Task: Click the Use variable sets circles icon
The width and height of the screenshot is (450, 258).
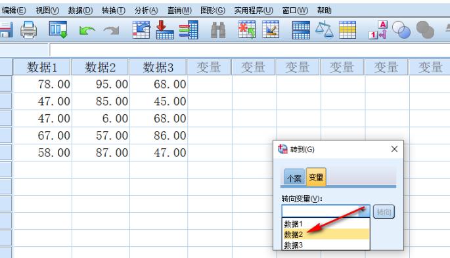Action: pos(401,30)
